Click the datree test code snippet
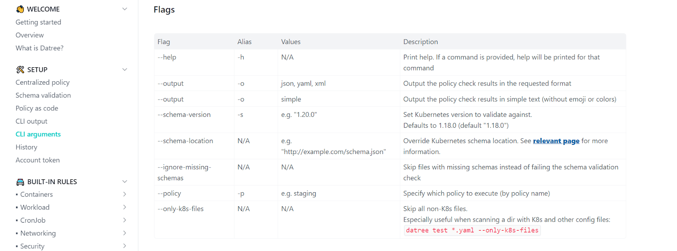 [x=472, y=230]
